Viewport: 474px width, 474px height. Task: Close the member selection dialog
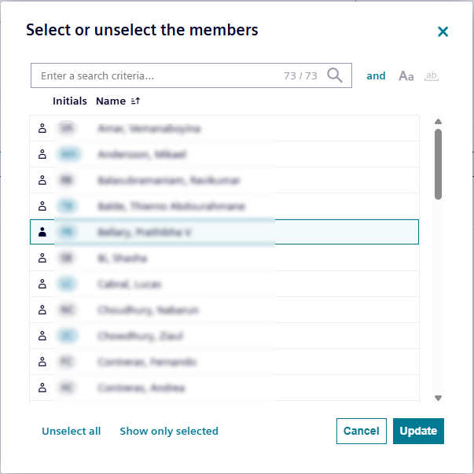coord(443,31)
